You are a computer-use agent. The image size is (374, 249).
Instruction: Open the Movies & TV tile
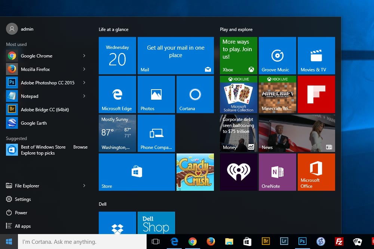316,56
